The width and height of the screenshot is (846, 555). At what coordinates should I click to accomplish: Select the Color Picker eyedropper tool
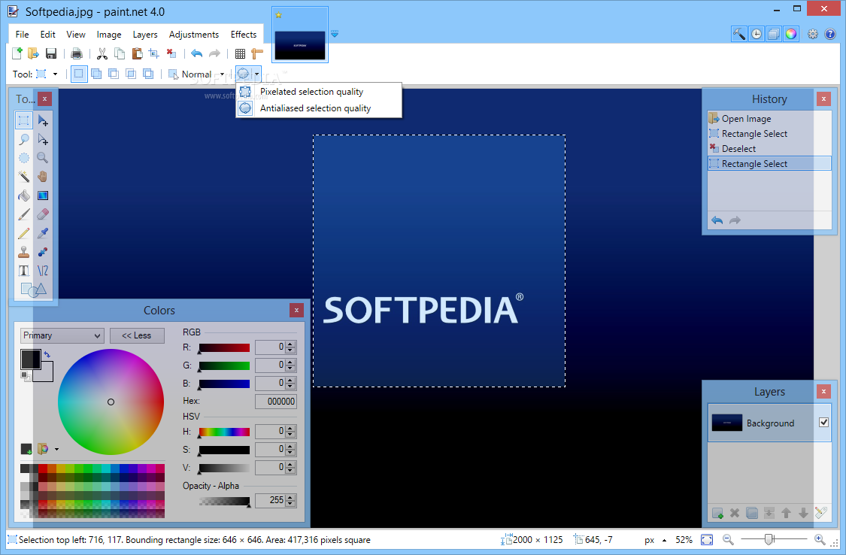pyautogui.click(x=43, y=233)
